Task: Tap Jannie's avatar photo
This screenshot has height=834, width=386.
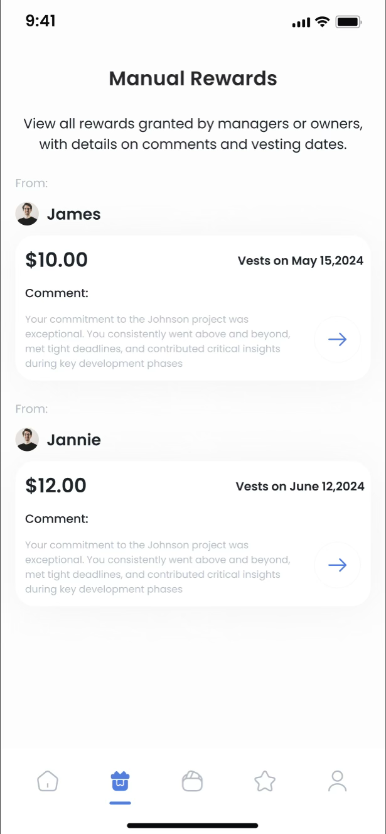Action: click(x=27, y=440)
